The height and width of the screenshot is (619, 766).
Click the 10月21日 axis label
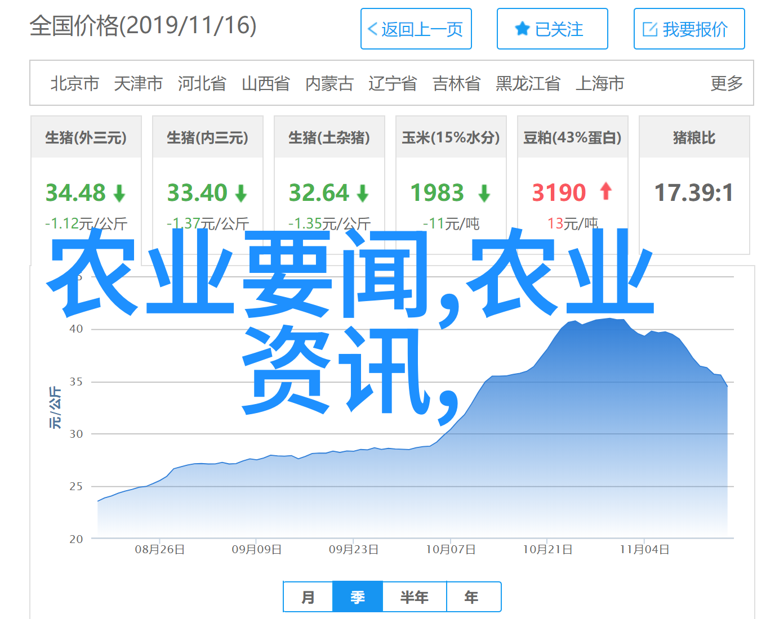coord(547,549)
